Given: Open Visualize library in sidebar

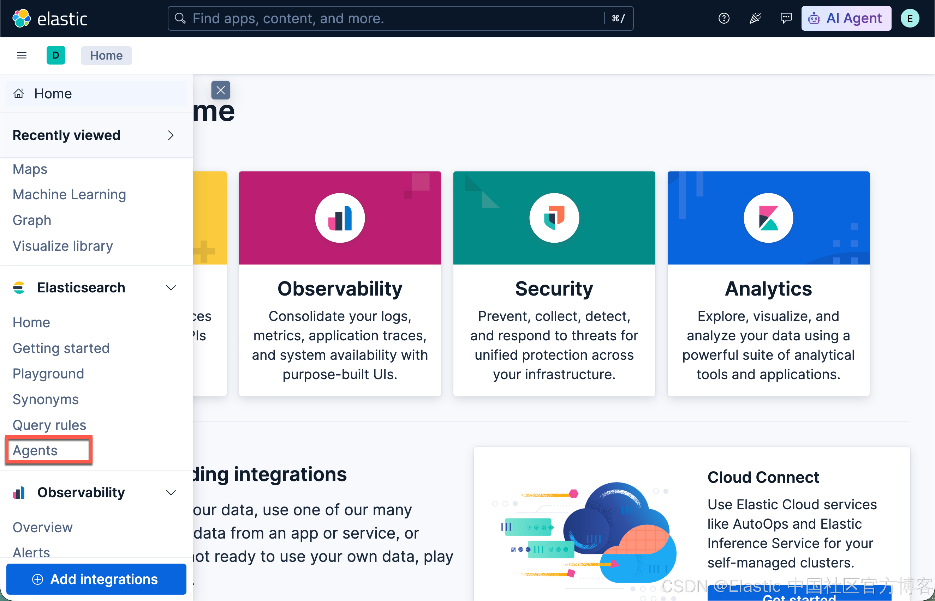Looking at the screenshot, I should coord(62,246).
